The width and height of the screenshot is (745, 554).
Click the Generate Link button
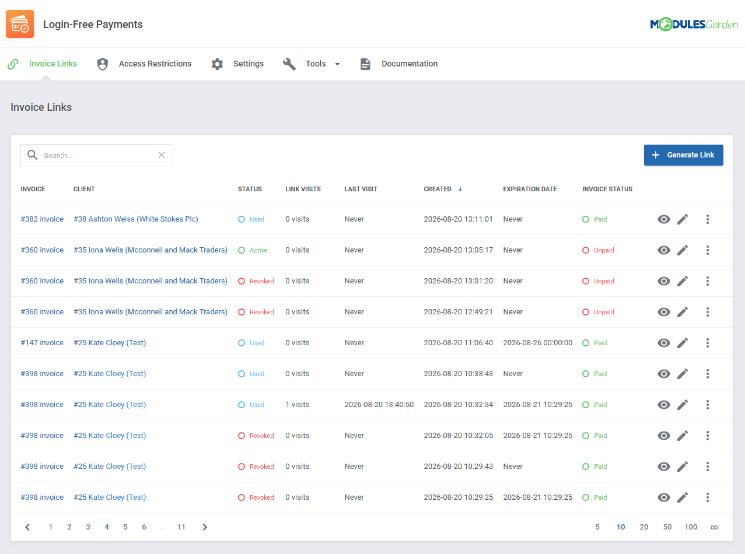pos(684,155)
